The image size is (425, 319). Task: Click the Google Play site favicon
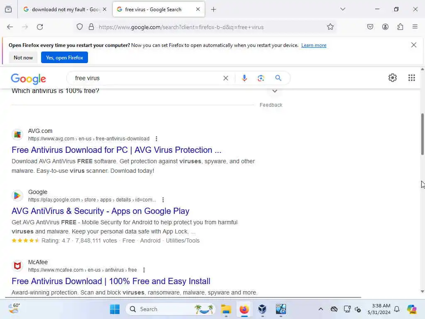(17, 196)
